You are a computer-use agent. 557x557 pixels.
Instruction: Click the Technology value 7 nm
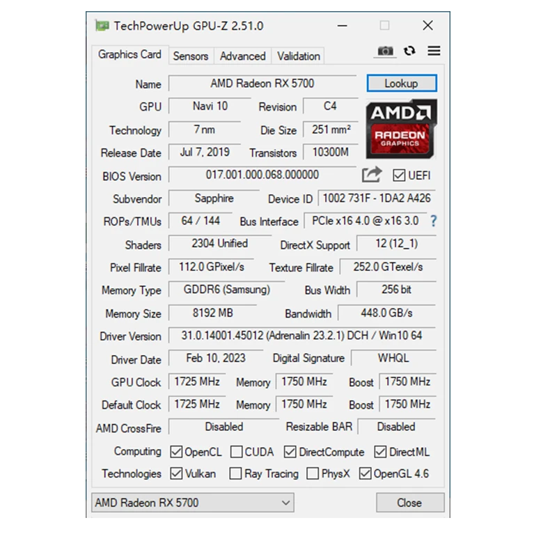(205, 130)
